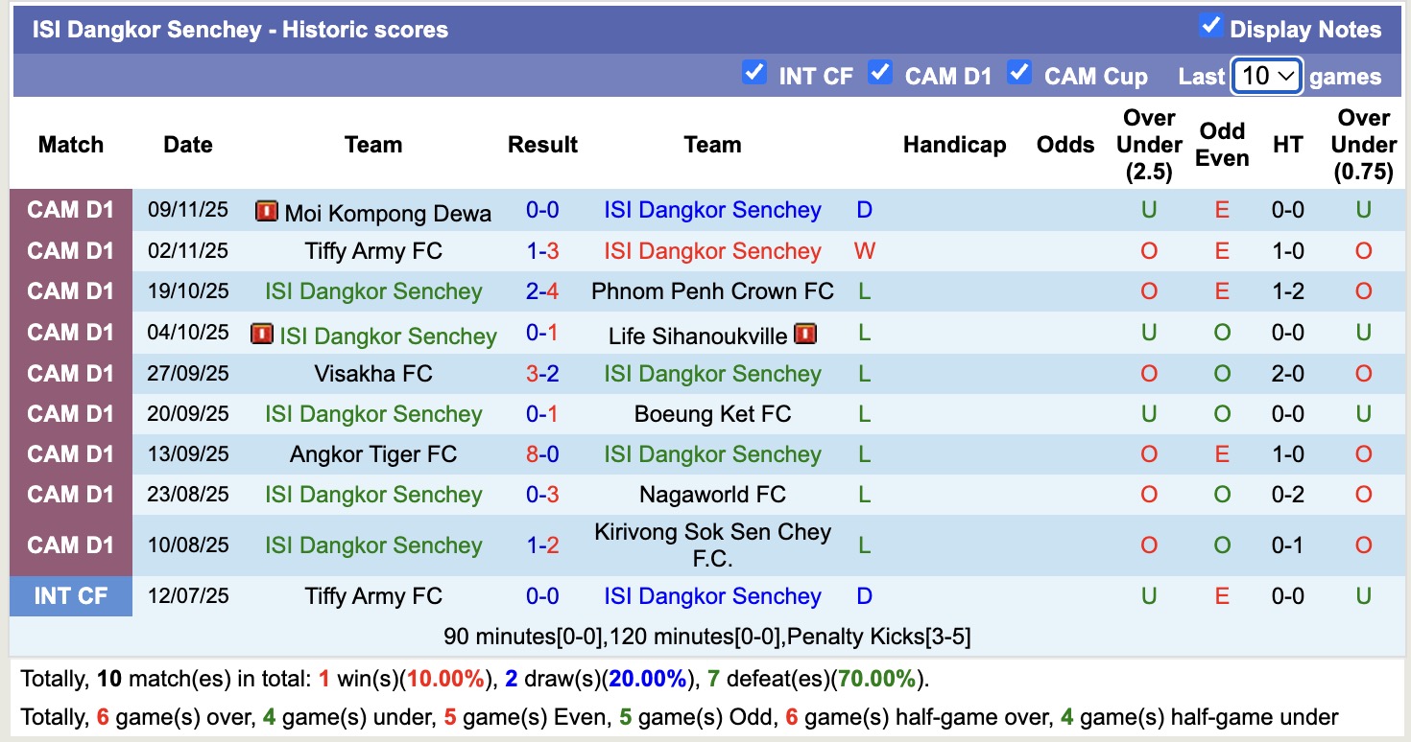This screenshot has height=742, width=1411.
Task: Click Kirivong Sok Sen Chey F.C. link
Action: [712, 545]
